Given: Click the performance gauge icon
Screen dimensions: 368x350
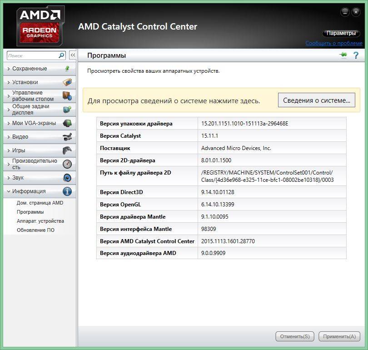Looking at the screenshot, I should click(x=67, y=164).
